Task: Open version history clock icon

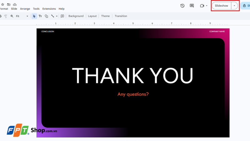Action: [x=182, y=6]
